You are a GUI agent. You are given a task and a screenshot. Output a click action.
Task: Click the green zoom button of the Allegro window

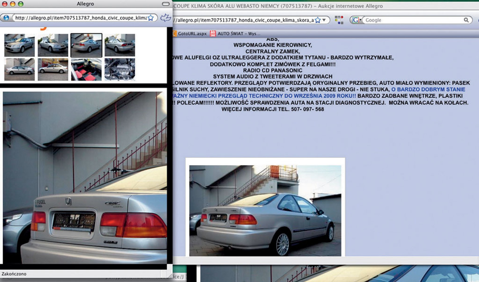pos(21,4)
